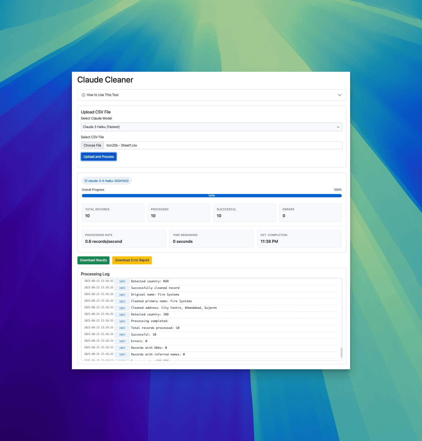The image size is (422, 441).
Task: Click the Overall Progress bar at 100%
Action: (212, 196)
